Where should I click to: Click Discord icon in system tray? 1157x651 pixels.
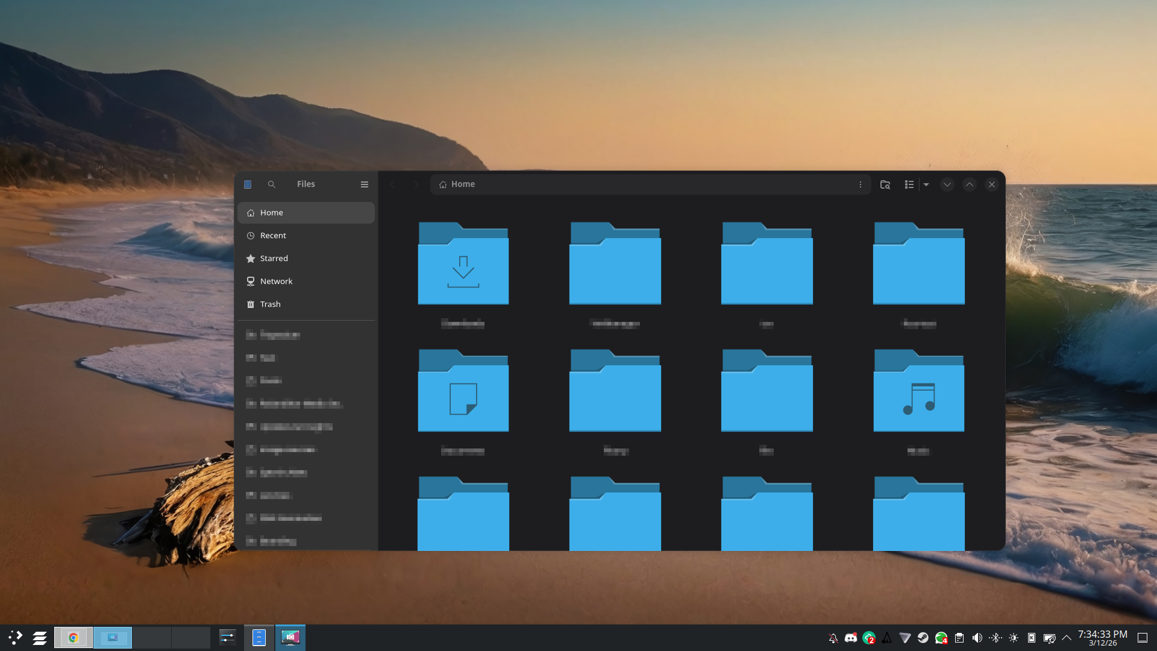click(x=851, y=638)
